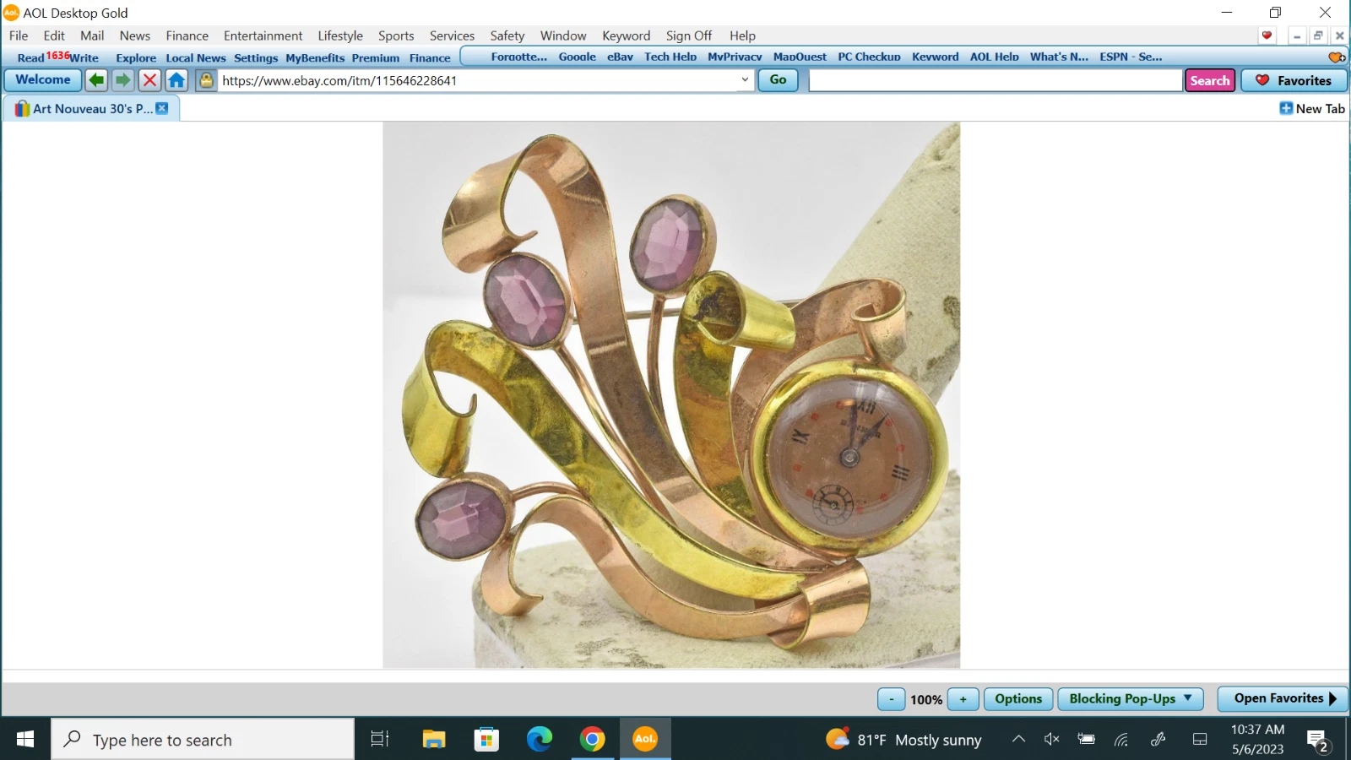Click the padlock security icon
Screen dimensions: 1351x760
coord(206,80)
